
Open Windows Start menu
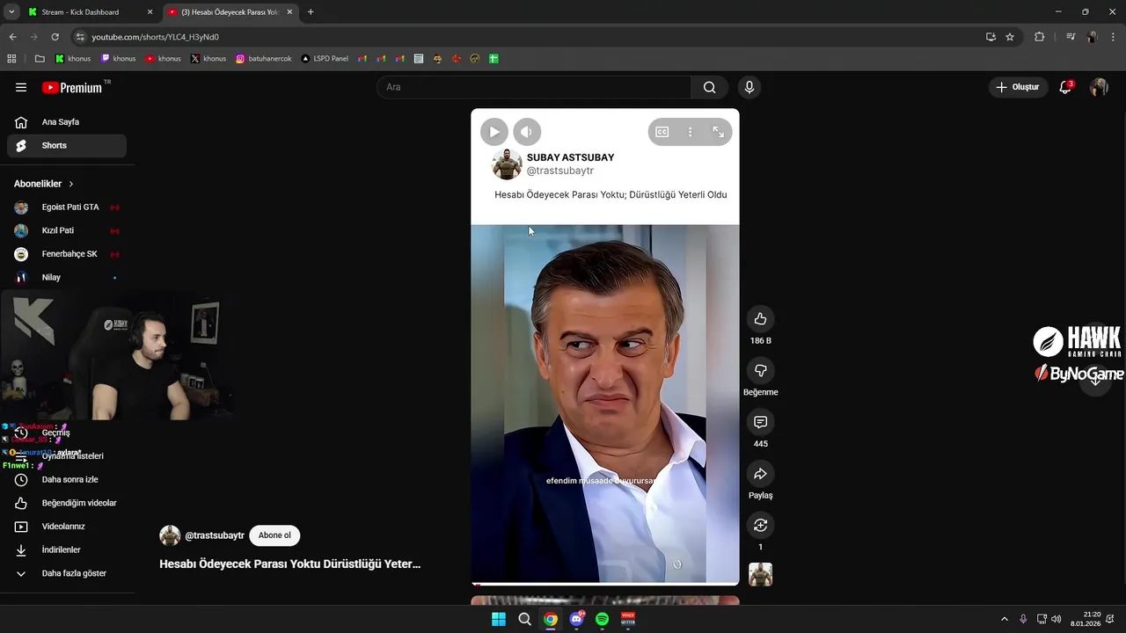(x=499, y=619)
